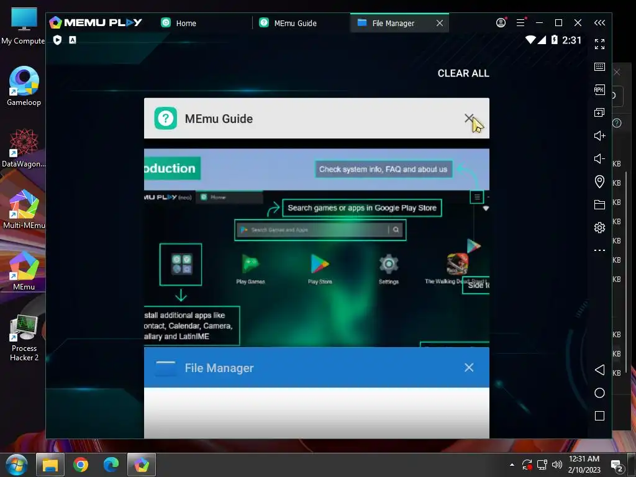Open DataWagon desktop shortcut
The height and width of the screenshot is (477, 636).
tap(24, 148)
